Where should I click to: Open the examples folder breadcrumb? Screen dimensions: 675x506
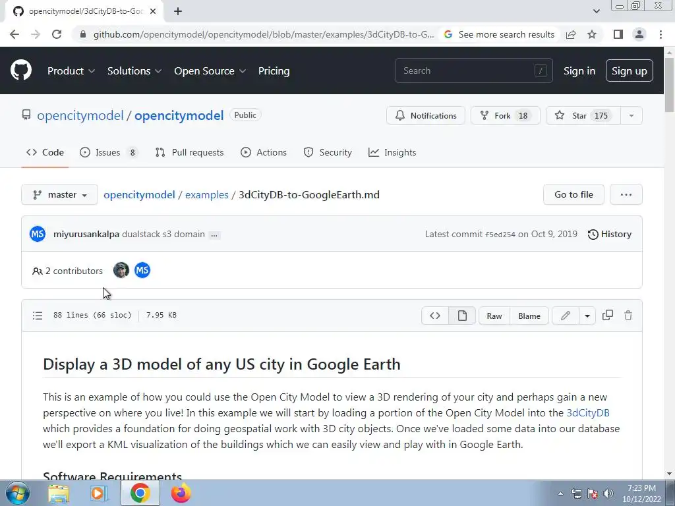pos(206,194)
